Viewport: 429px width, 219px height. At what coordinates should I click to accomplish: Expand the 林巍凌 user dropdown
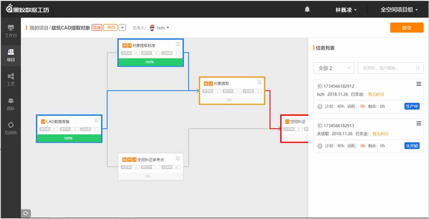click(x=346, y=10)
